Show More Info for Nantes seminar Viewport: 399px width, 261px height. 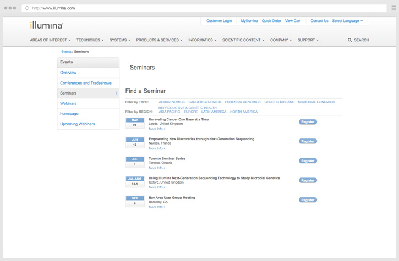coord(157,148)
